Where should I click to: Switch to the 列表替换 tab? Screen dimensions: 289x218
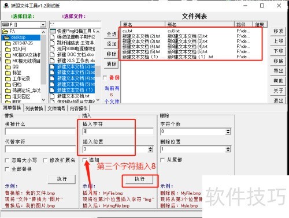pyautogui.click(x=34, y=108)
